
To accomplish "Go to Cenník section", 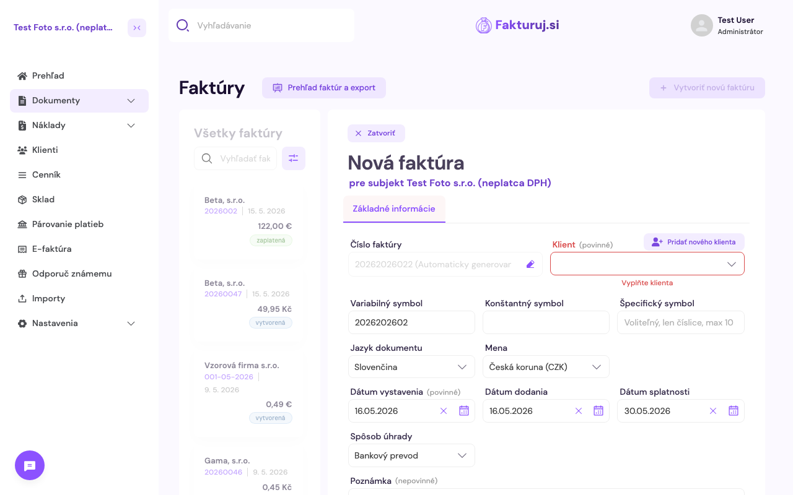I will tap(79, 175).
